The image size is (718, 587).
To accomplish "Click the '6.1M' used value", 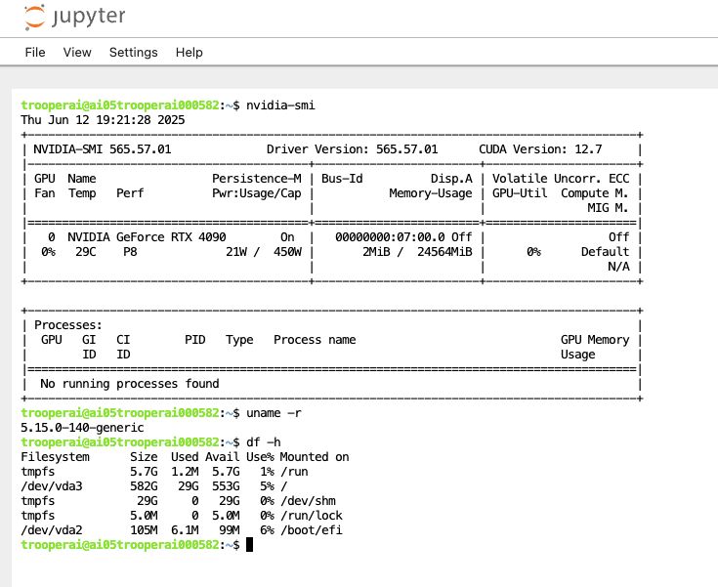I will coord(185,530).
